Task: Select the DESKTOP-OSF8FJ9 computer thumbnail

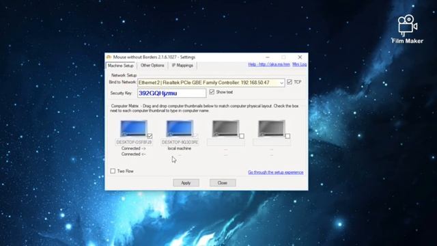Action: (134, 128)
